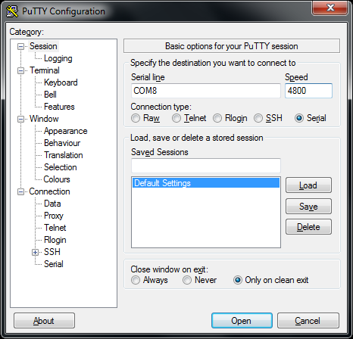
Task: Click in the Serial line field
Action: click(x=206, y=91)
